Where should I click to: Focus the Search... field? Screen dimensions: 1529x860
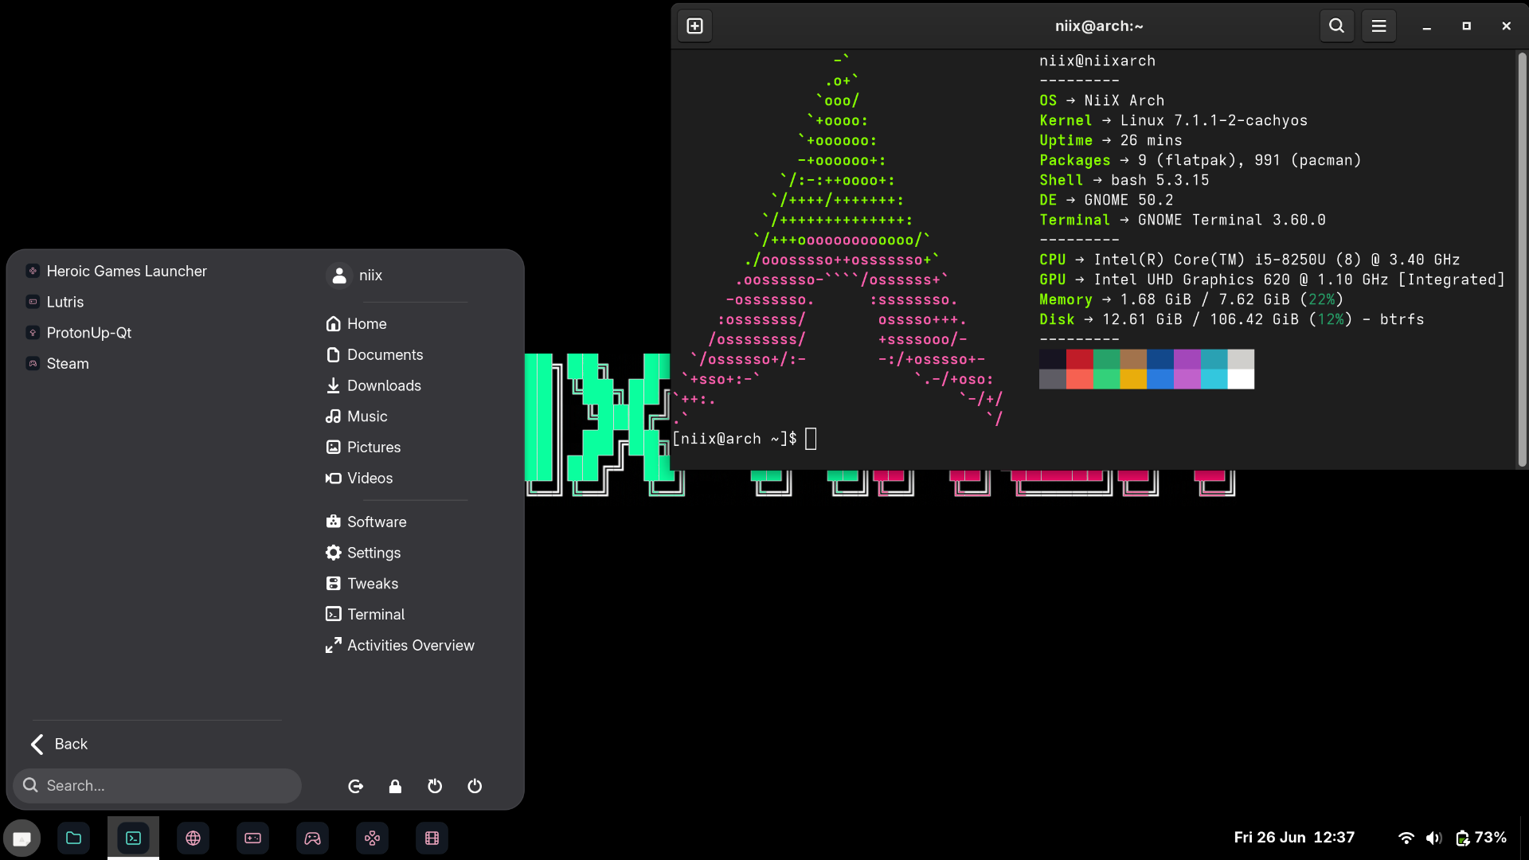(x=158, y=786)
